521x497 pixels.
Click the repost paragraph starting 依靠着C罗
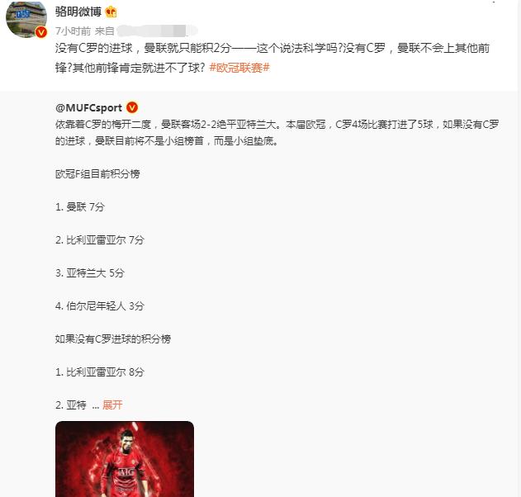tap(277, 133)
